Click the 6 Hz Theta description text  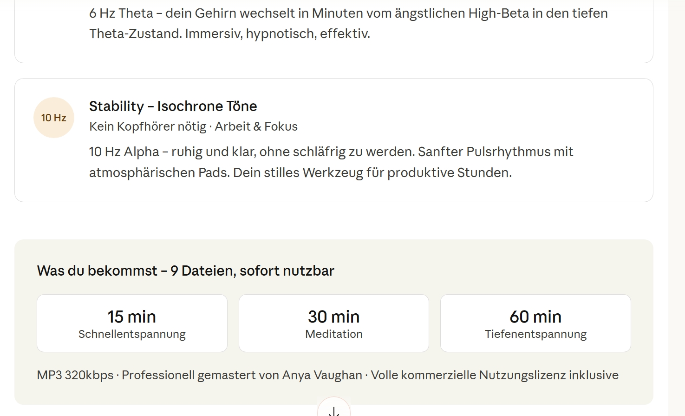[348, 13]
